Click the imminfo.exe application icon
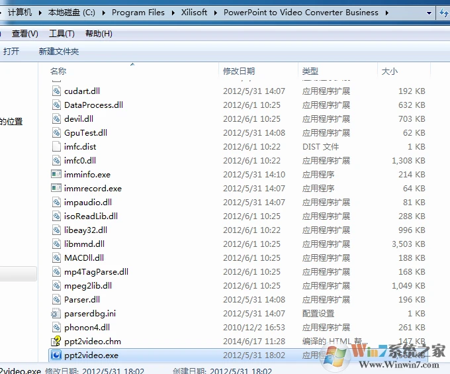Screen dimensions: 450x374 coord(56,174)
